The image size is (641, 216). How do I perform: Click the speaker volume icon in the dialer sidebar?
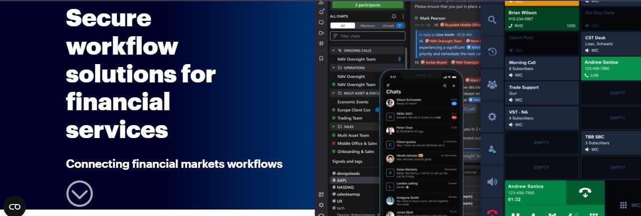492,182
